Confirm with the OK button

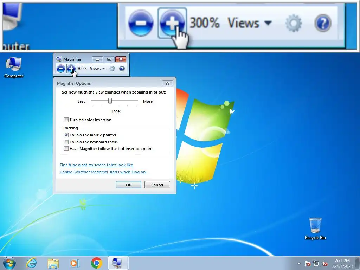pyautogui.click(x=128, y=185)
